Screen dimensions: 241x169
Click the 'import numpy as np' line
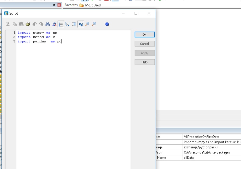(x=37, y=33)
